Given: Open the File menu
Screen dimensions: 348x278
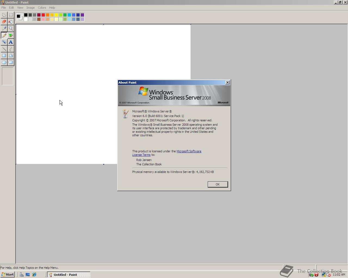Looking at the screenshot, I should click(x=4, y=8).
